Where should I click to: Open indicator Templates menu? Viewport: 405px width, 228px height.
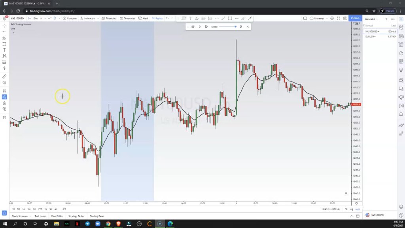tap(127, 18)
